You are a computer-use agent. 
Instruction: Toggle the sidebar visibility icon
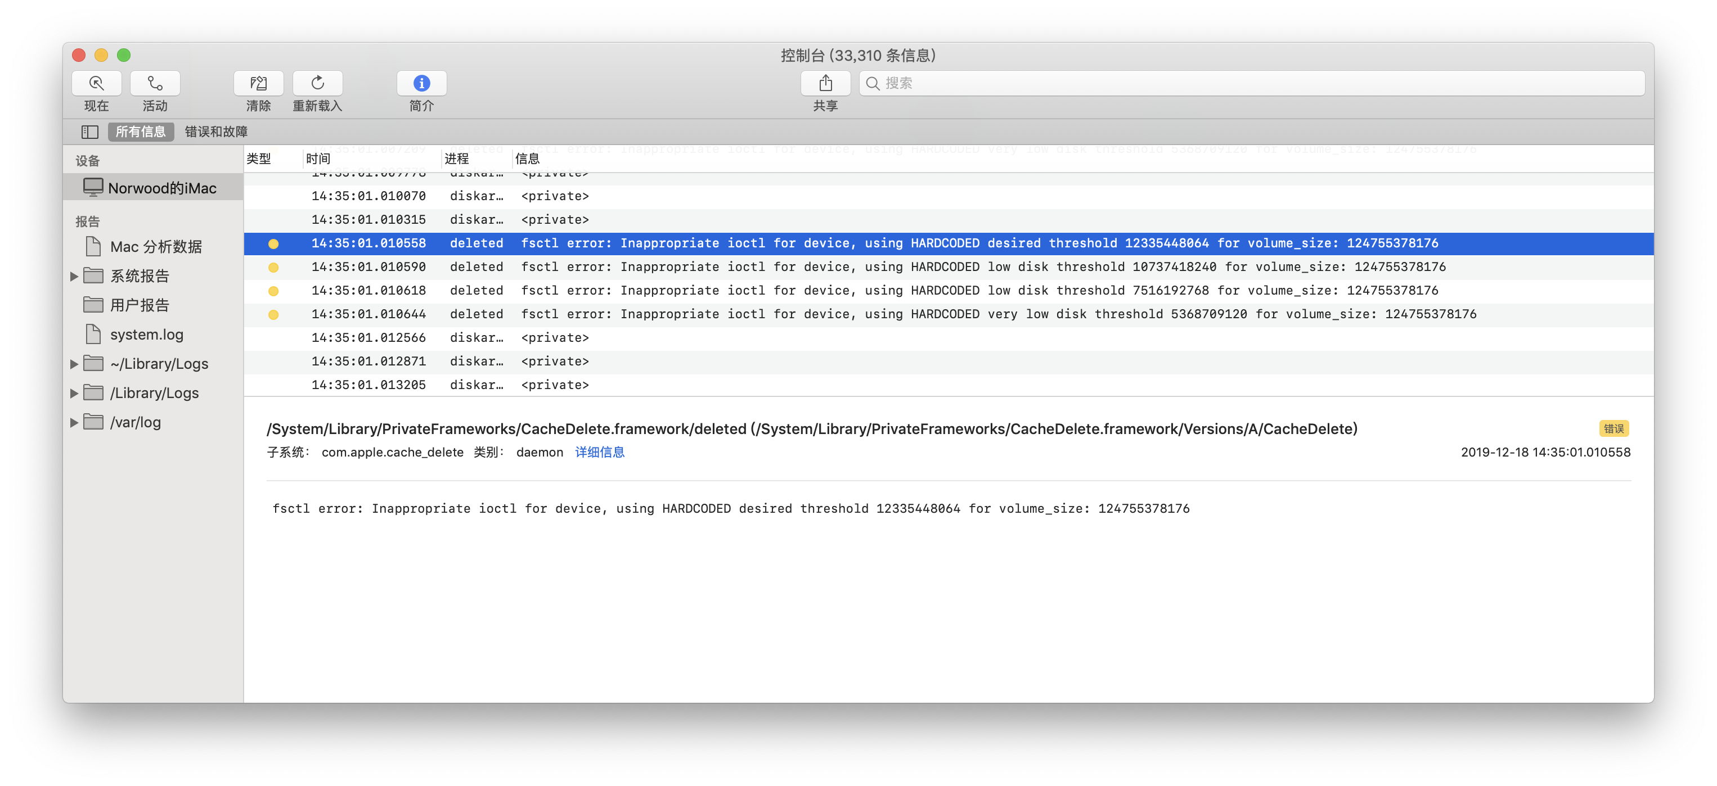point(89,132)
